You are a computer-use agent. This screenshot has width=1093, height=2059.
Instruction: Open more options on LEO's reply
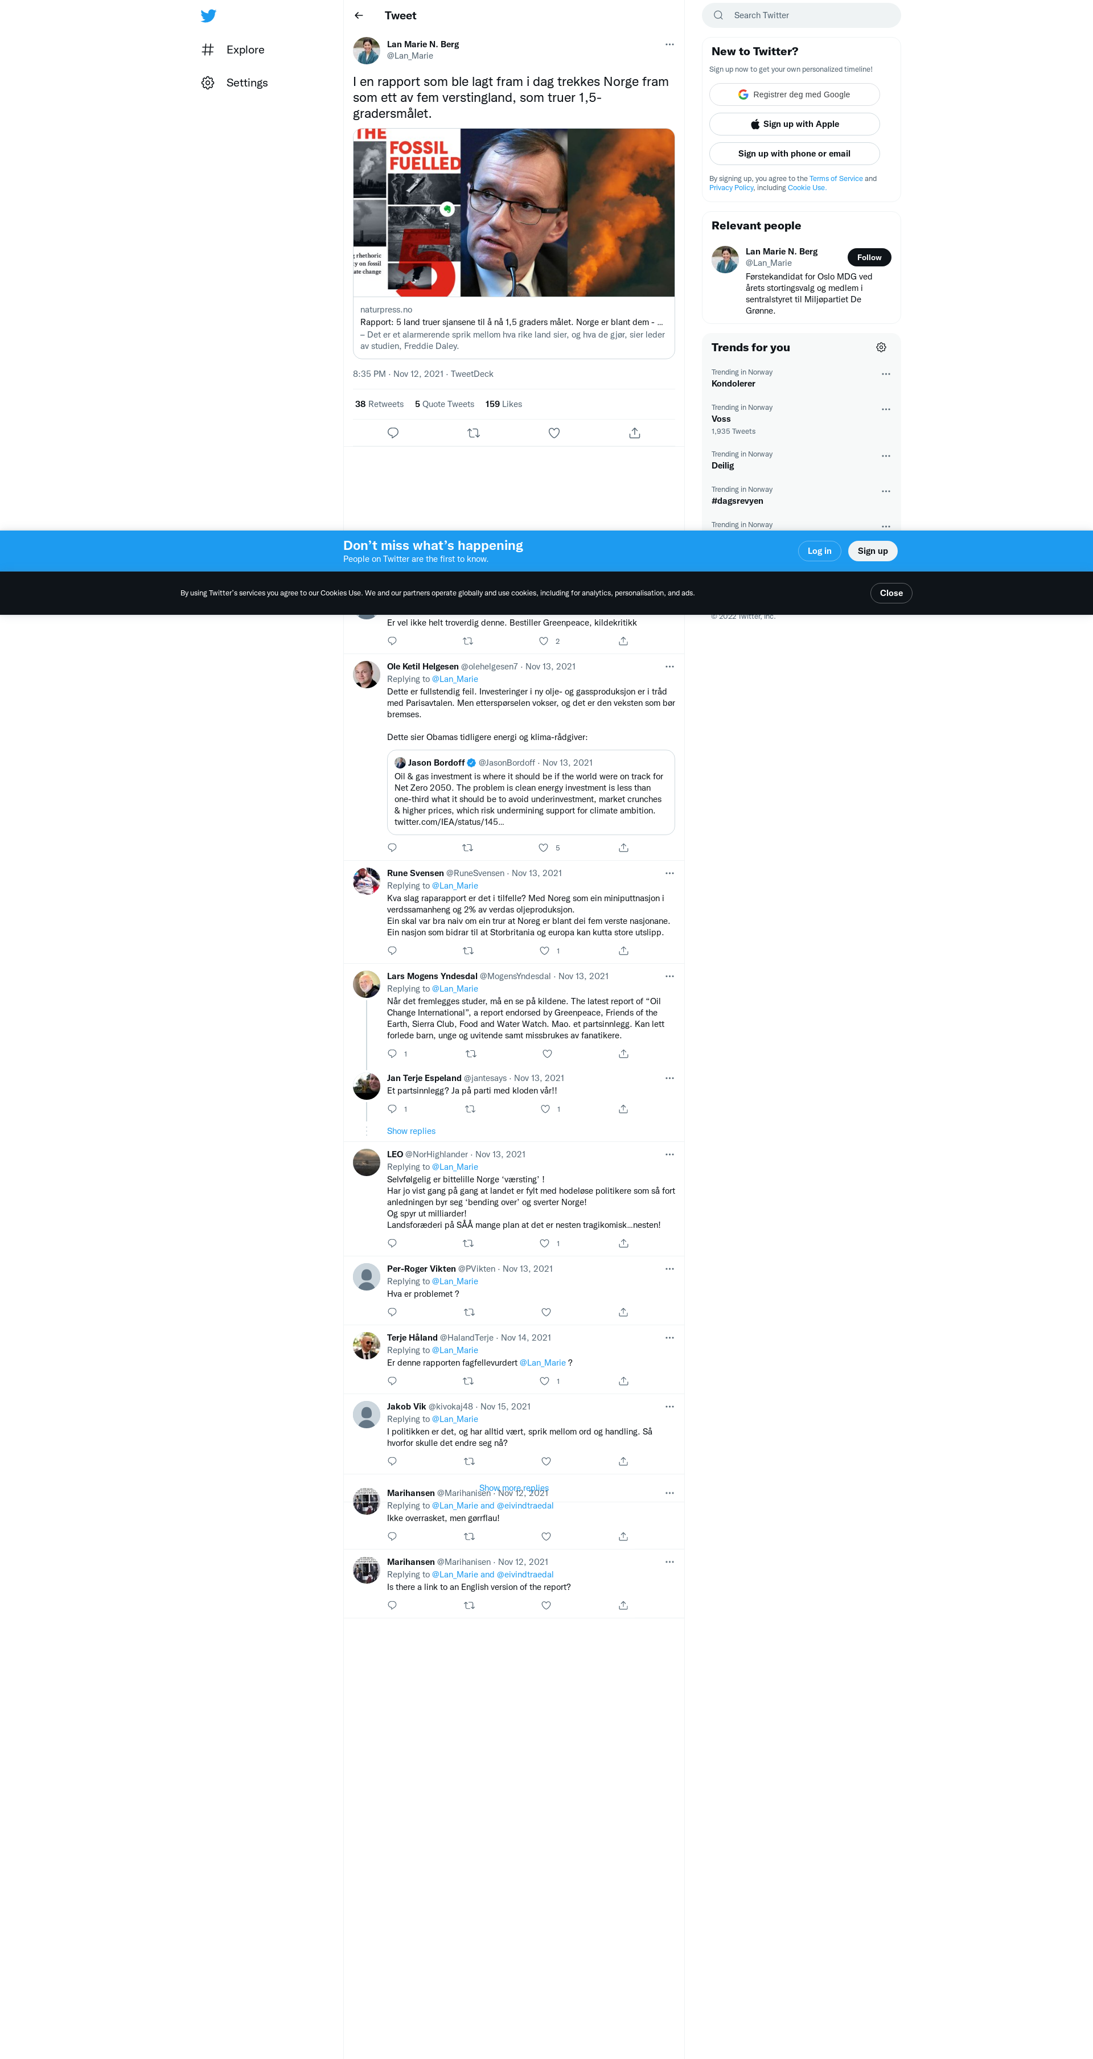click(669, 1155)
